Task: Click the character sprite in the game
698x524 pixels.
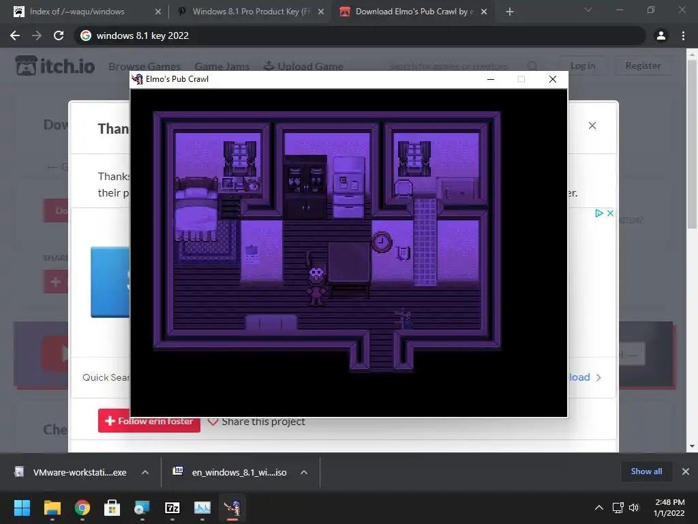Action: 316,285
